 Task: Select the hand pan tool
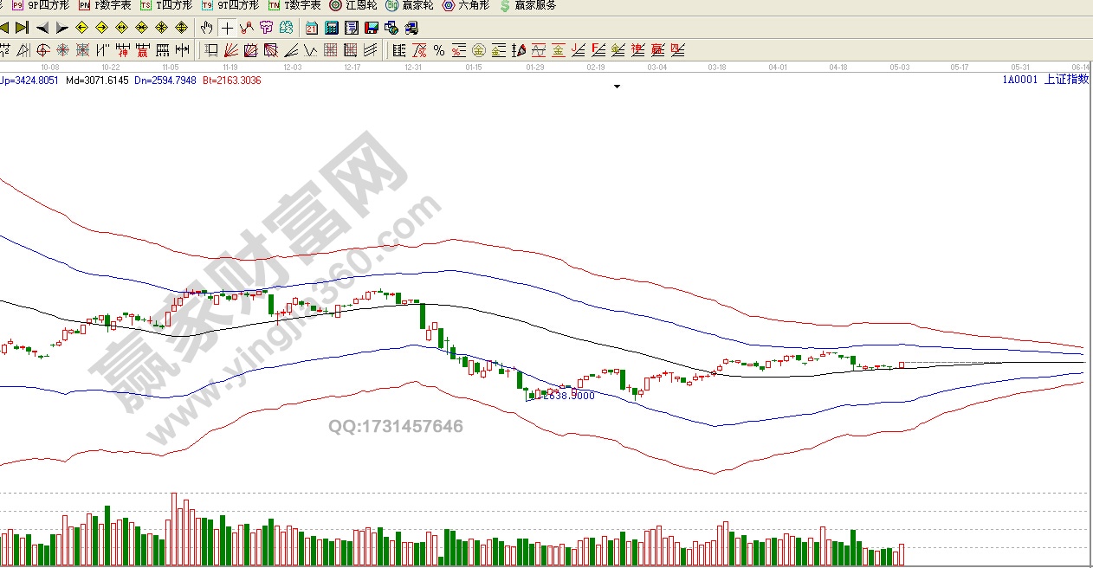point(206,28)
